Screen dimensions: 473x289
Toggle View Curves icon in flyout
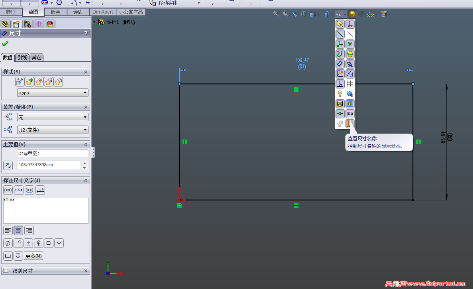point(340,54)
